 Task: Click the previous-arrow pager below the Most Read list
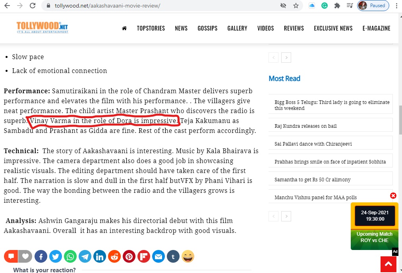(273, 216)
